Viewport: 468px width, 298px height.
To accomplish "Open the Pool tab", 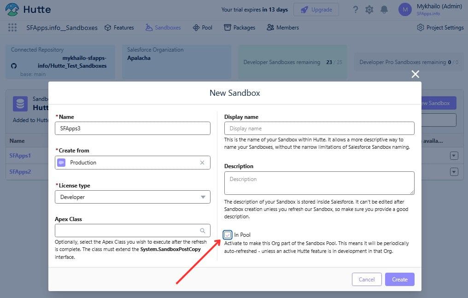I will pyautogui.click(x=202, y=28).
